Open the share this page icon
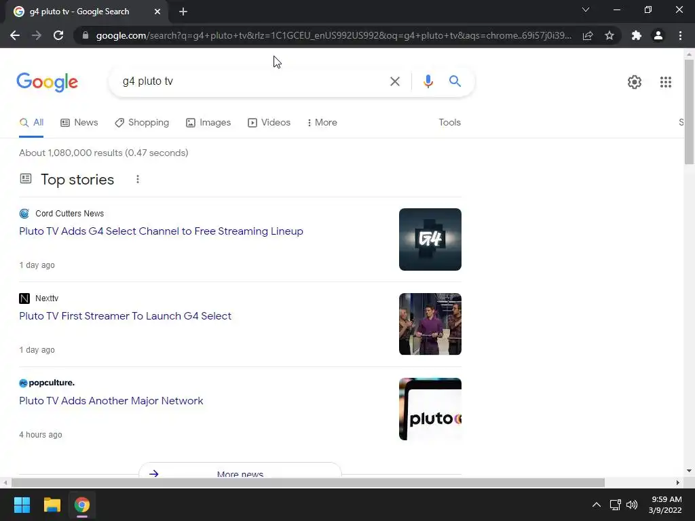Screen dimensions: 695x521 pyautogui.click(x=588, y=35)
